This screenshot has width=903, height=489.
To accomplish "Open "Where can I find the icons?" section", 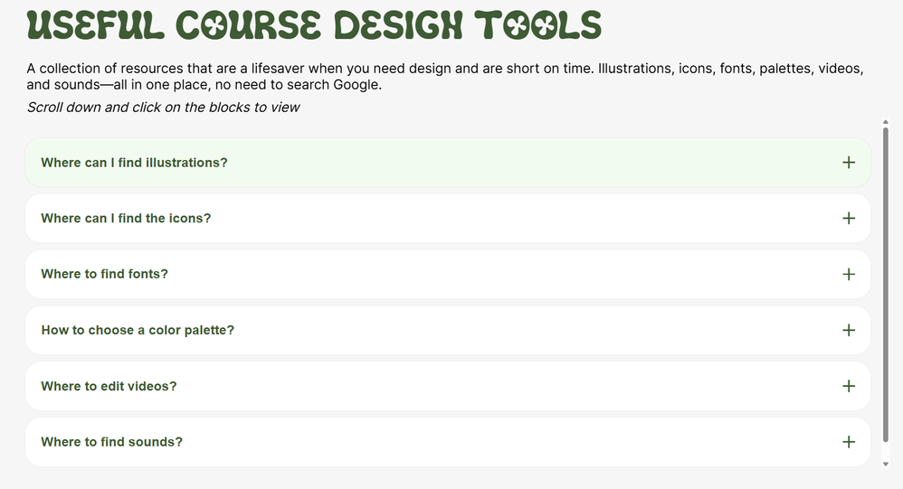I will (x=126, y=219).
